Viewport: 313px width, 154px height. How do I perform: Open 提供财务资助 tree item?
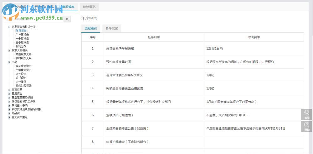click(23, 86)
